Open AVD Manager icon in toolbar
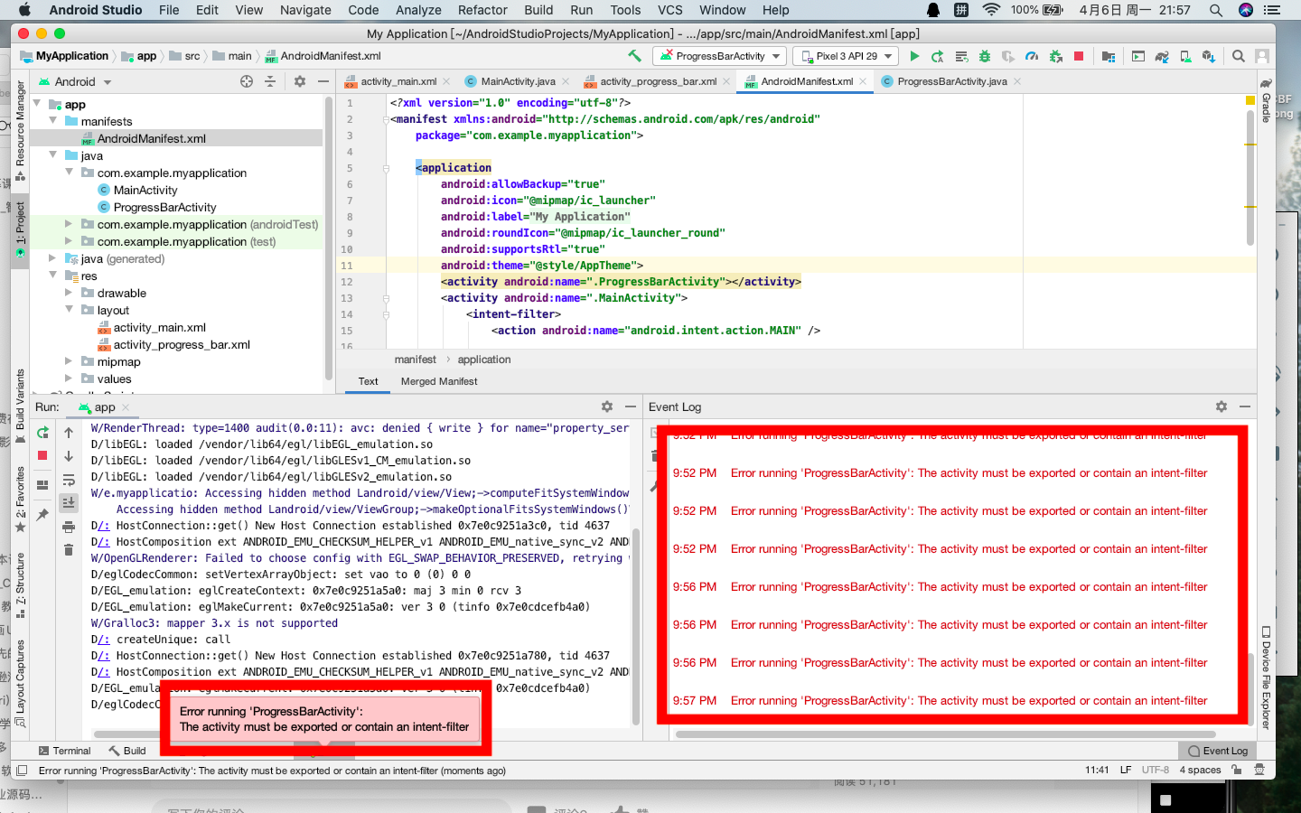The image size is (1301, 813). click(1185, 56)
